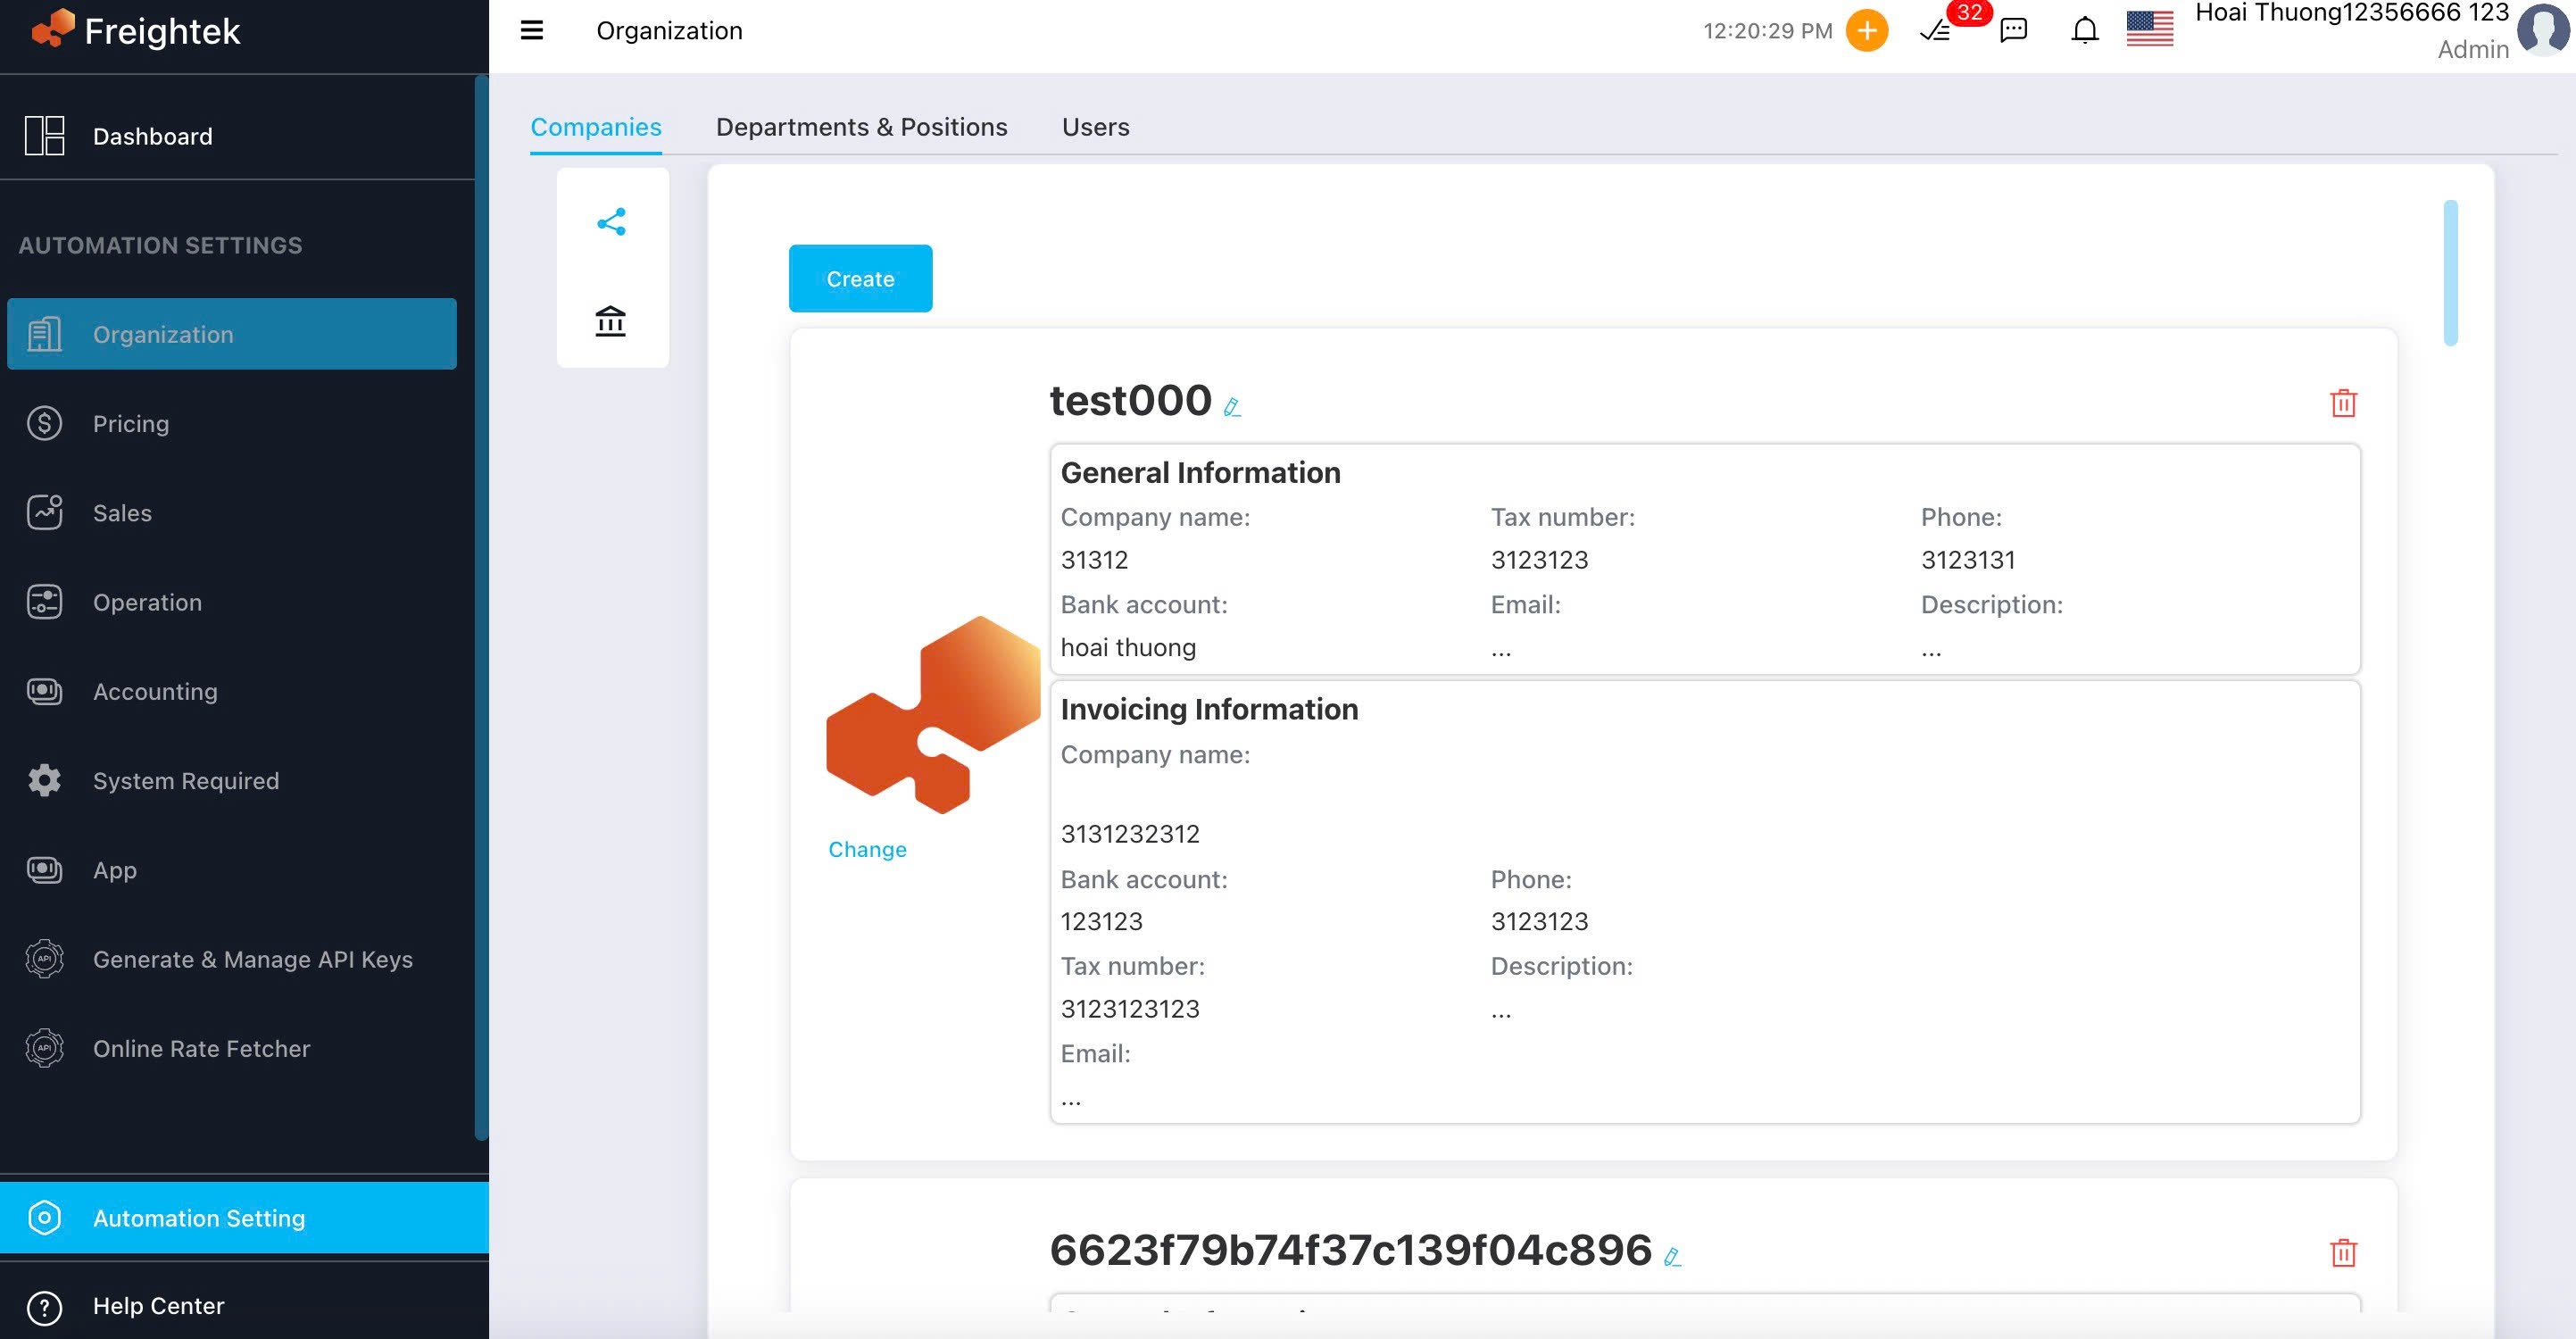The height and width of the screenshot is (1339, 2576).
Task: Delete the 6623f79b74f37c139f04c896 company
Action: point(2343,1252)
